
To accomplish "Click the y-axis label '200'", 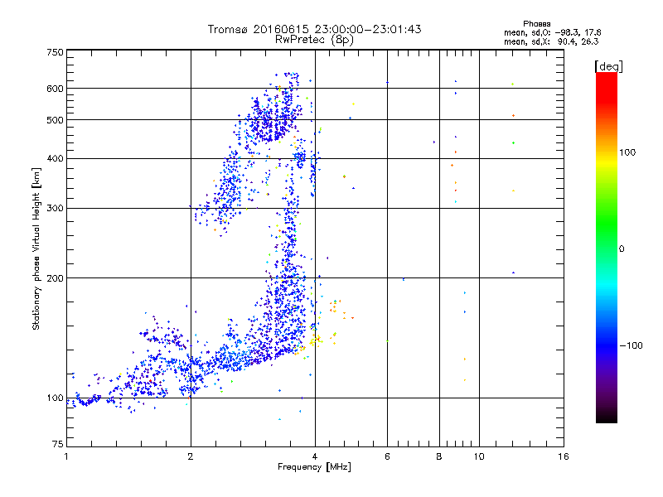I will (56, 278).
